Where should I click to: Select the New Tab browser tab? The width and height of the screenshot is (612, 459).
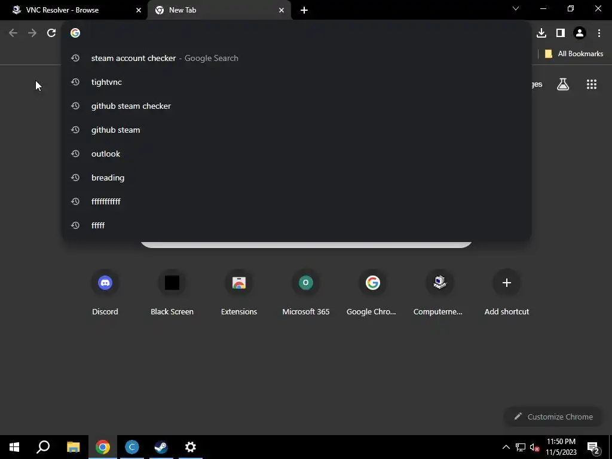(x=219, y=10)
